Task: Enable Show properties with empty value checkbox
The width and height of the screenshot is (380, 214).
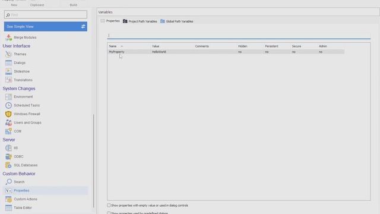Action: (109, 205)
